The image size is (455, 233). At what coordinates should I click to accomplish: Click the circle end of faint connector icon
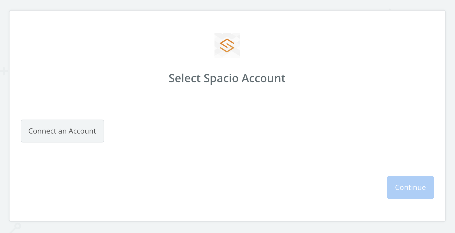[17, 225]
